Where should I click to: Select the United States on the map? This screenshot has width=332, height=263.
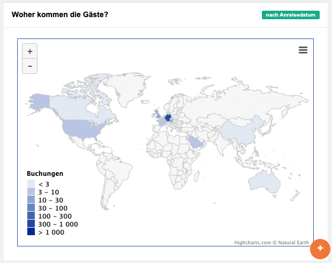80,129
